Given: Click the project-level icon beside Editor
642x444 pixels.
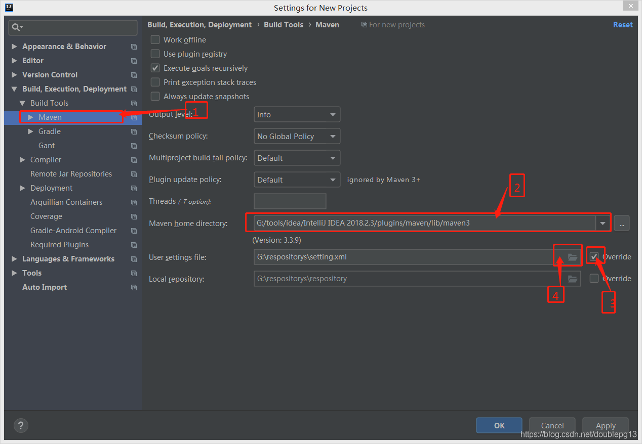Looking at the screenshot, I should [x=134, y=61].
